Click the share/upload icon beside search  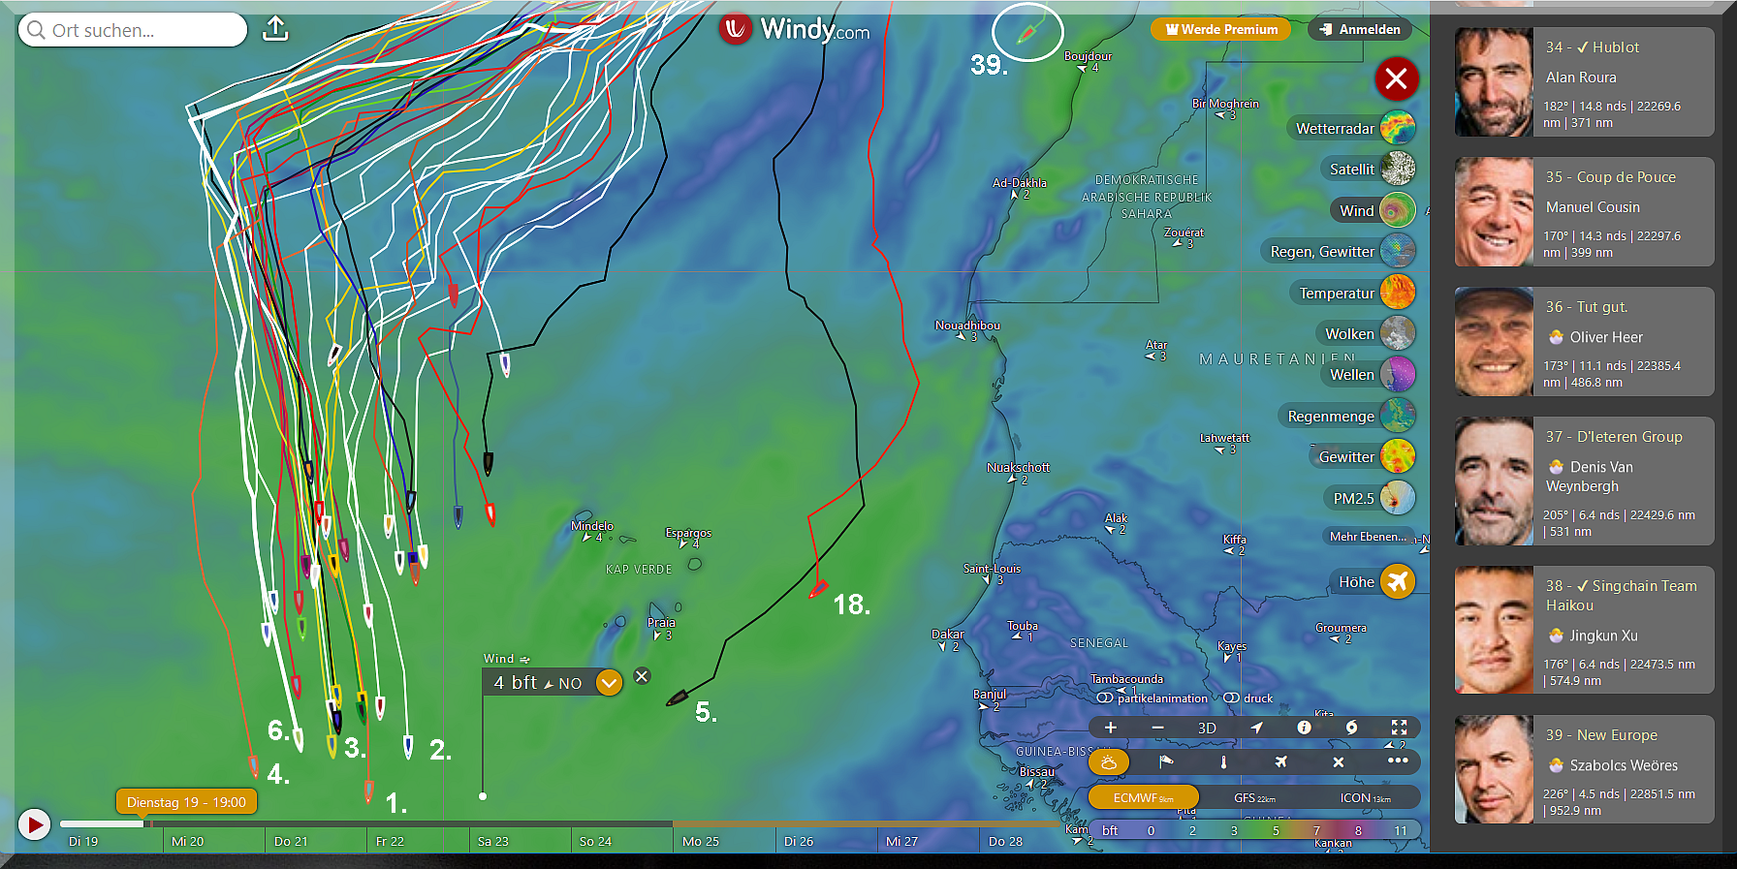[x=275, y=29]
